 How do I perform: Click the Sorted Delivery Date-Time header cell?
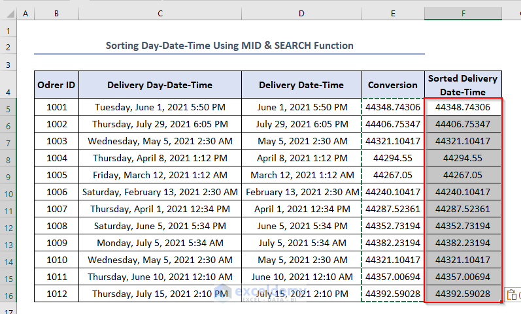pyautogui.click(x=463, y=85)
